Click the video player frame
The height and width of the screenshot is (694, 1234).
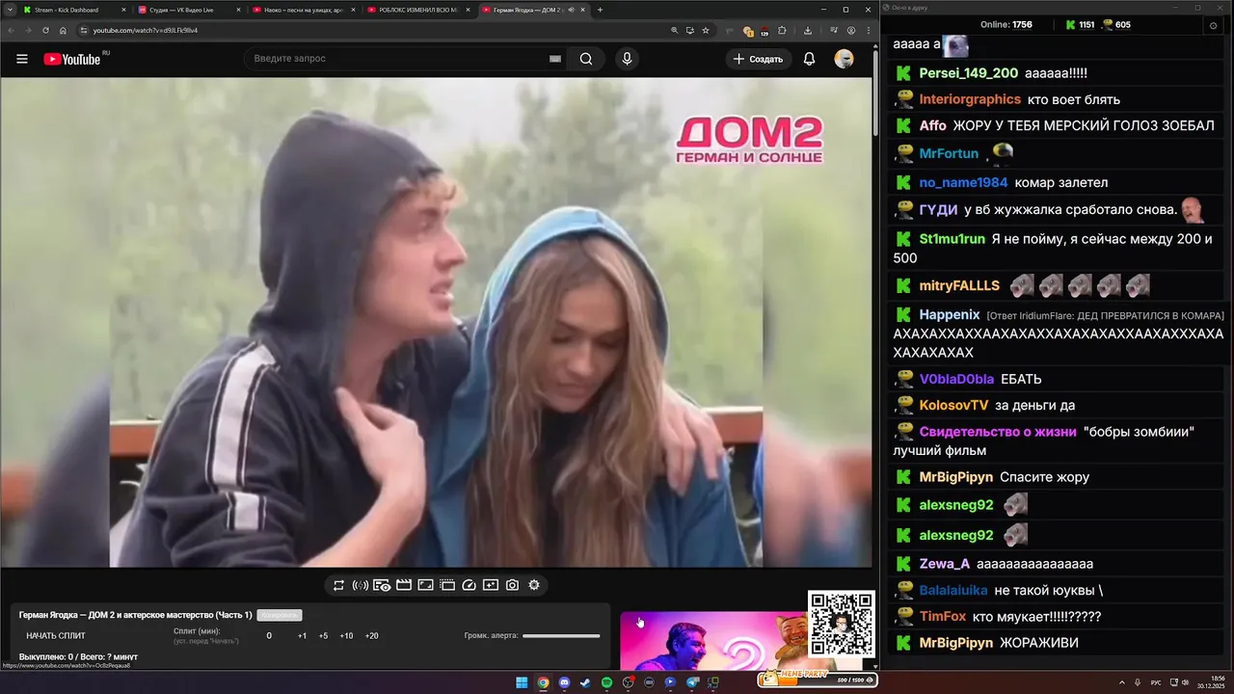436,322
